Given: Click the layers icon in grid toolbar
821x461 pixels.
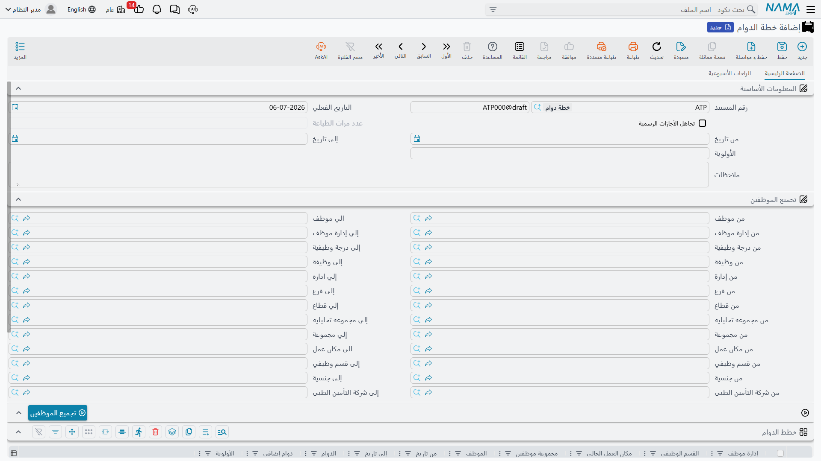Looking at the screenshot, I should (172, 432).
